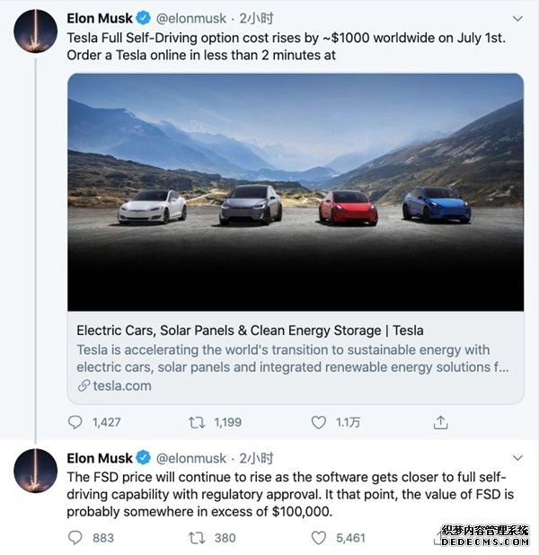Open profile avatar on second tweet
This screenshot has height=555, width=539.
click(x=35, y=471)
